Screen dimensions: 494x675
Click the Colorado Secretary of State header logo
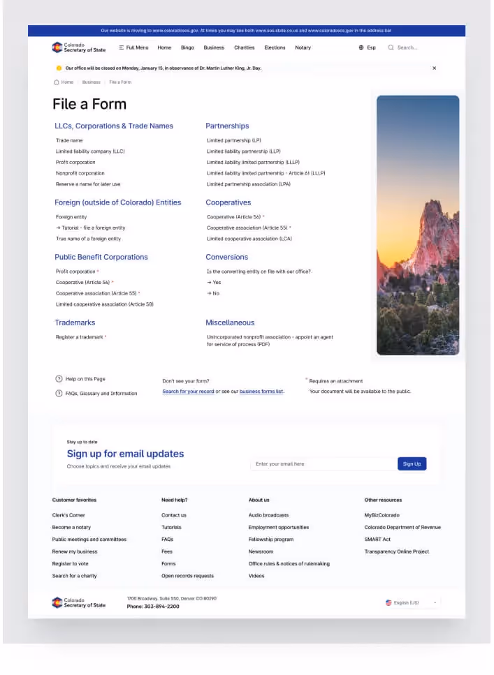pos(79,47)
